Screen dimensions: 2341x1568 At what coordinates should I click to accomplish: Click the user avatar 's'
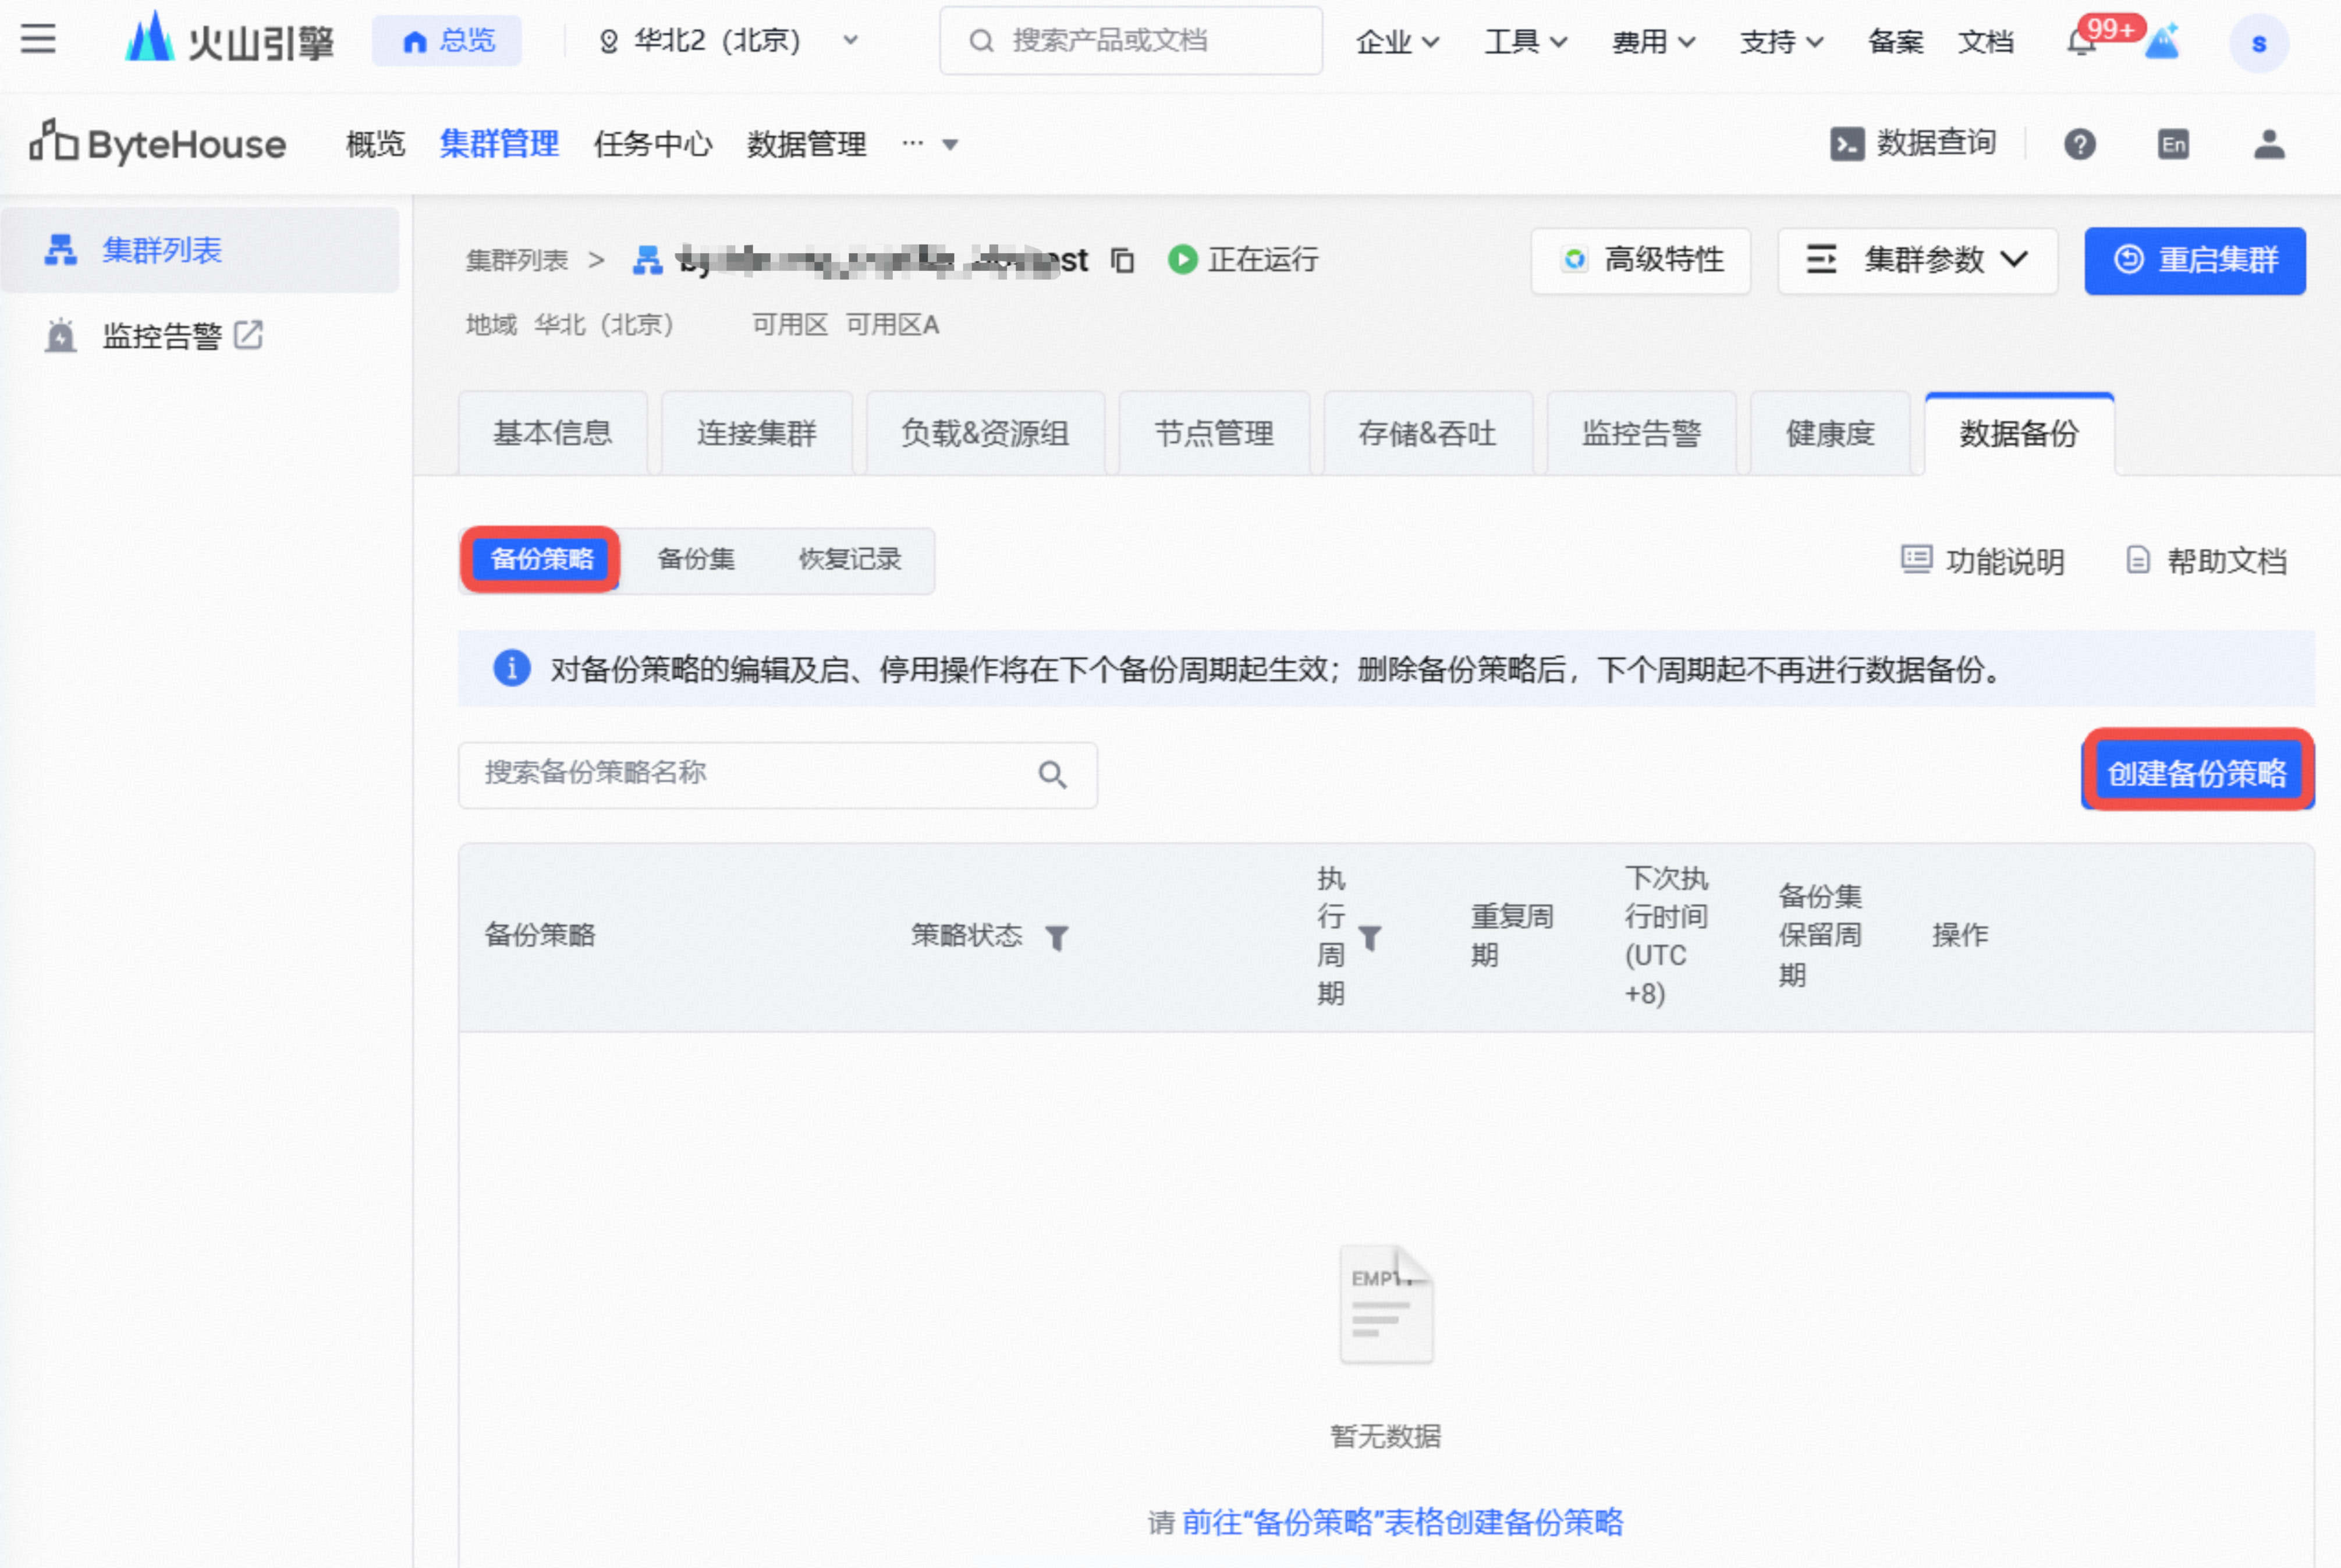pyautogui.click(x=2258, y=43)
